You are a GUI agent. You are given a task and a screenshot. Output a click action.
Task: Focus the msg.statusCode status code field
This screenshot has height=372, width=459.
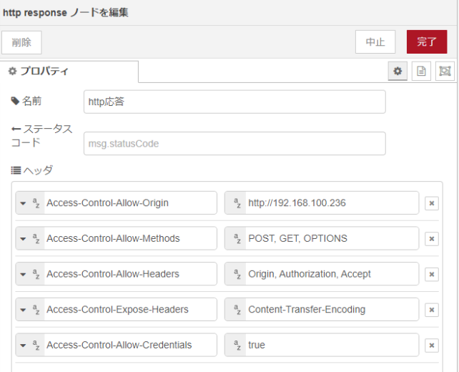[235, 143]
